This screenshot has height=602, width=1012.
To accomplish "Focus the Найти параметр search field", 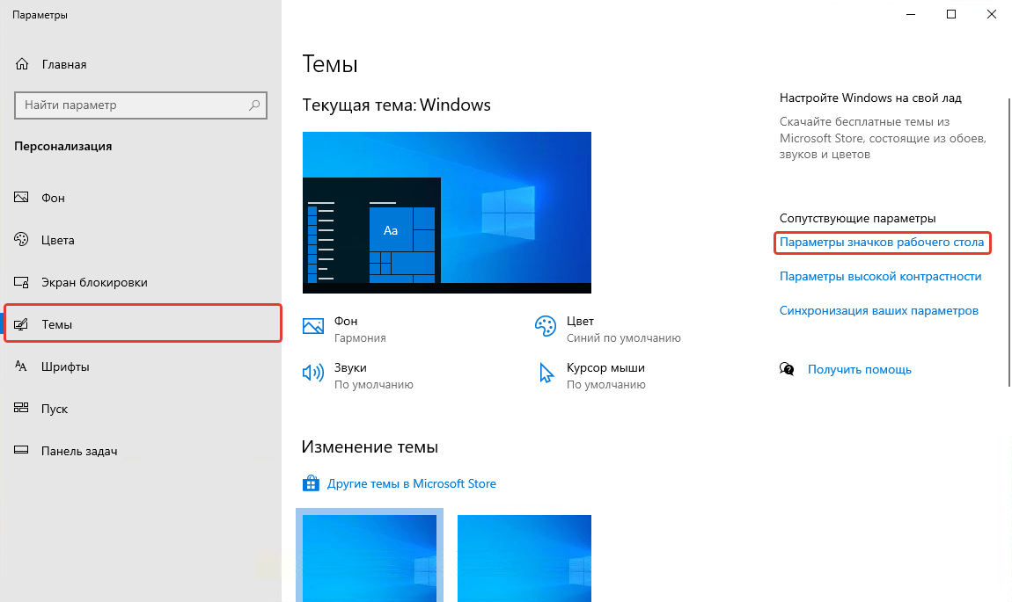I will pyautogui.click(x=141, y=105).
